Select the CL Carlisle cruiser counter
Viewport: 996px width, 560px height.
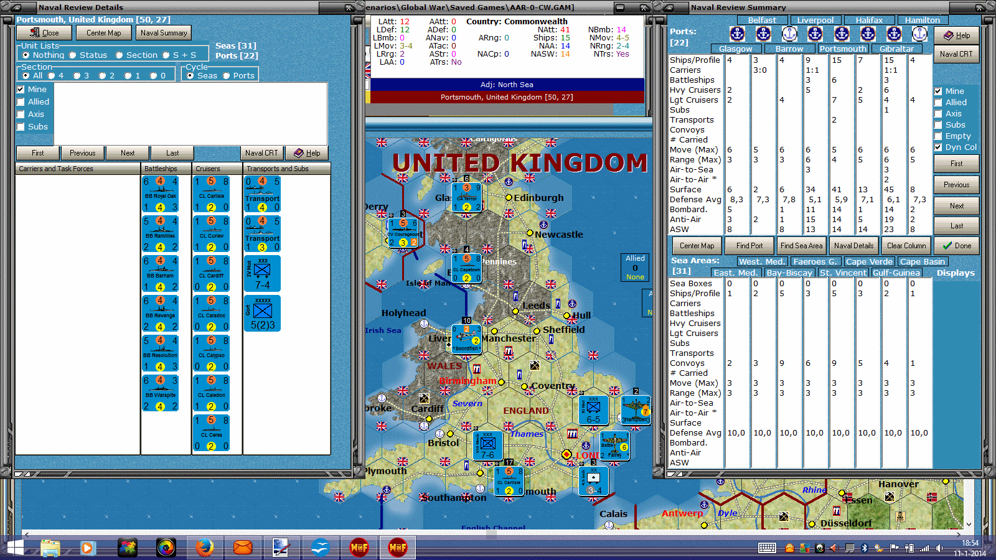pyautogui.click(x=211, y=194)
